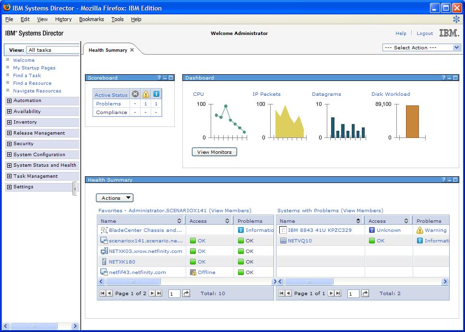Expand the Settings section
The image size is (465, 332).
tap(10, 187)
